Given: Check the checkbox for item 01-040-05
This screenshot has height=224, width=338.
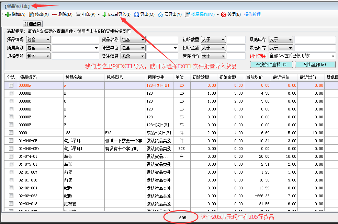Looking at the screenshot, I should [x=11, y=141].
